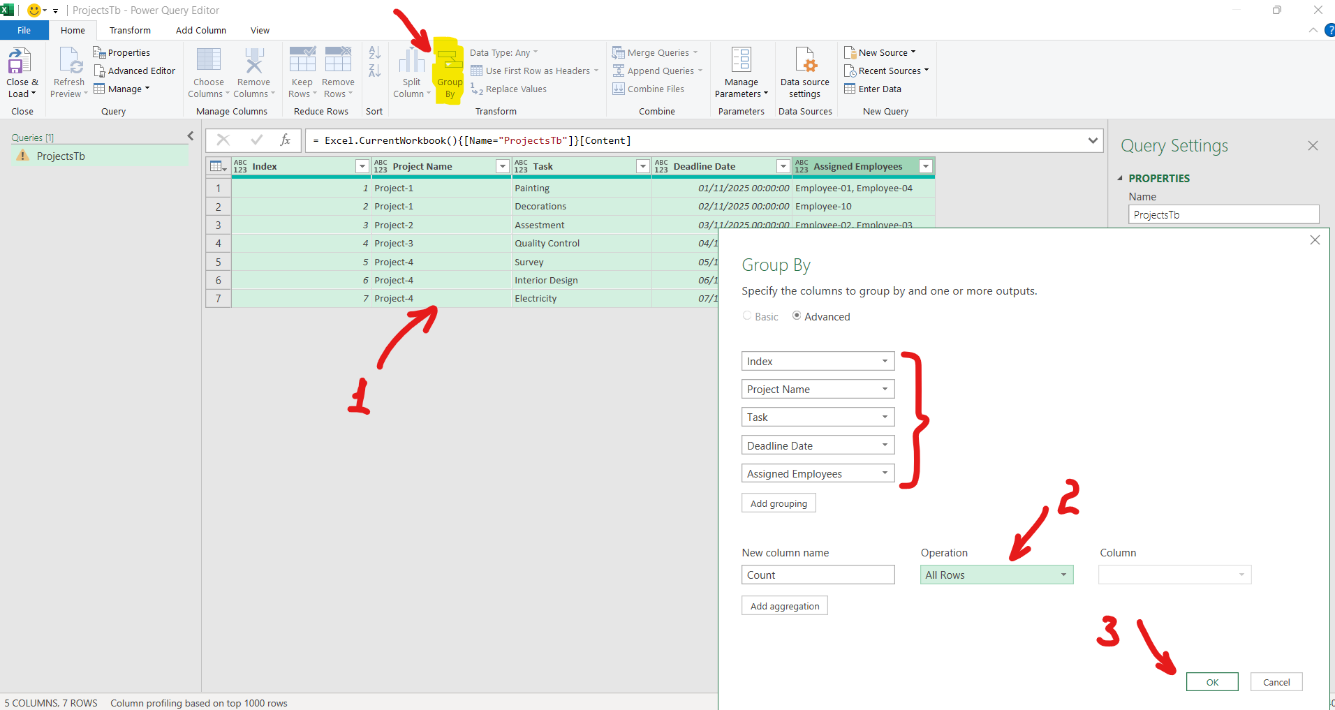
Task: Confirm Group By with OK
Action: coord(1212,682)
